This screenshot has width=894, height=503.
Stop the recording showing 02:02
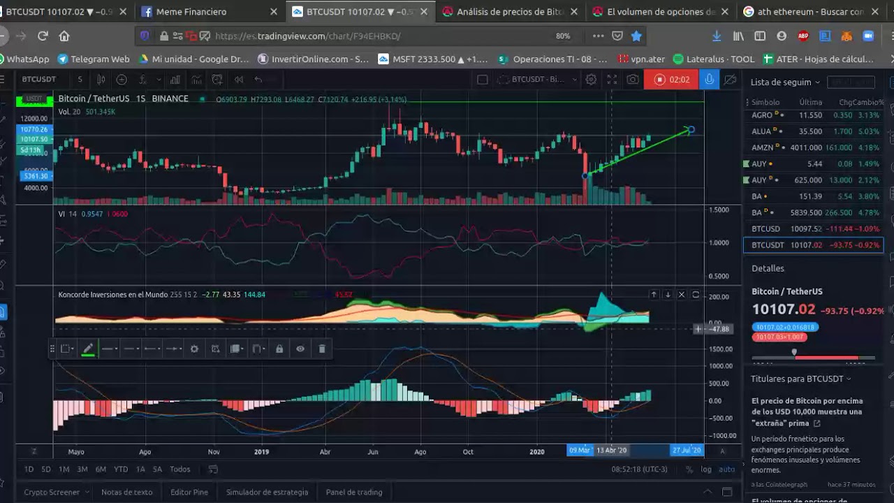(671, 80)
